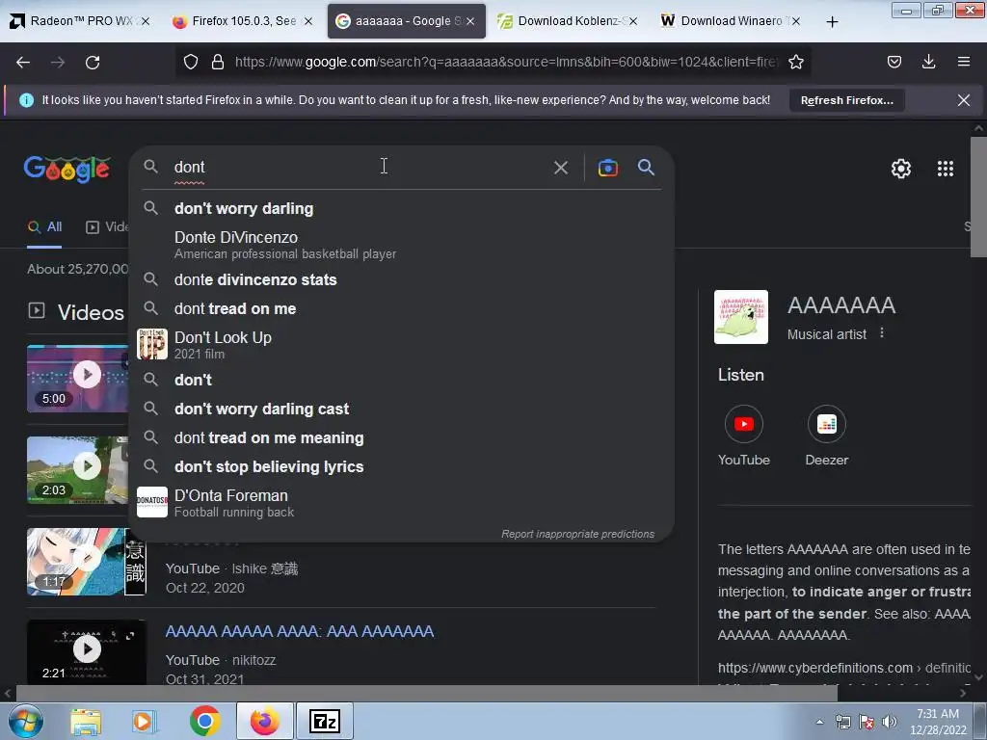Open the tracking protection shield icon
Screen dimensions: 987x740
pyautogui.click(x=191, y=62)
